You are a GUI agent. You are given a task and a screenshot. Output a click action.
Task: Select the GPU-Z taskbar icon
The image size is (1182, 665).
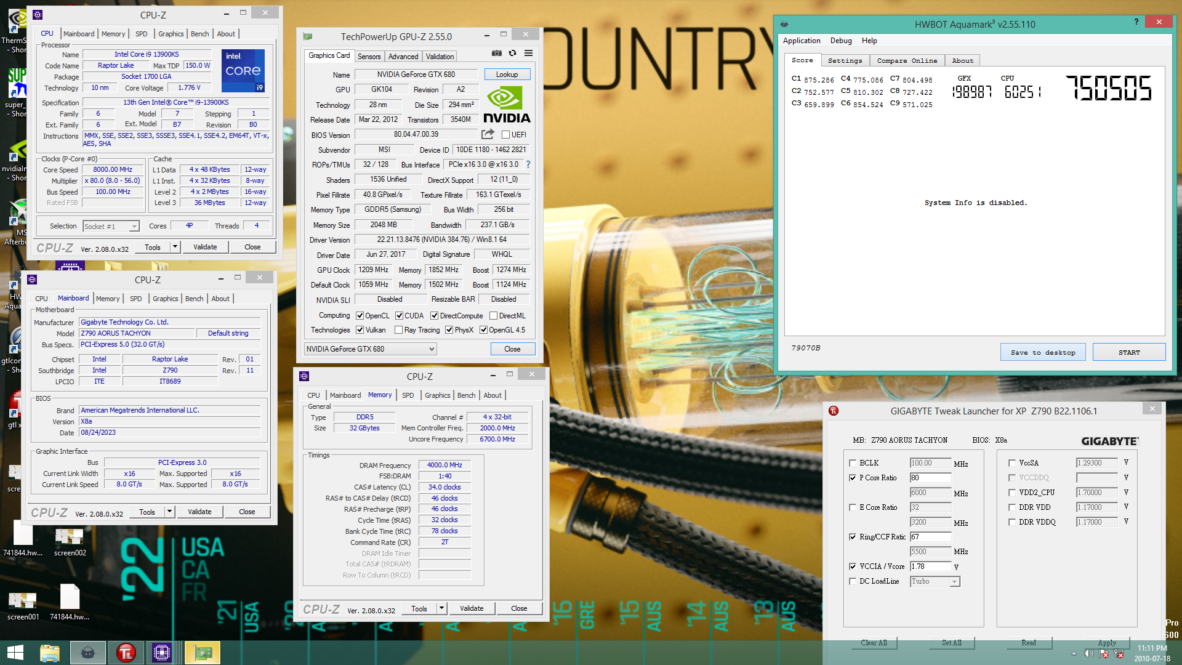pyautogui.click(x=203, y=653)
